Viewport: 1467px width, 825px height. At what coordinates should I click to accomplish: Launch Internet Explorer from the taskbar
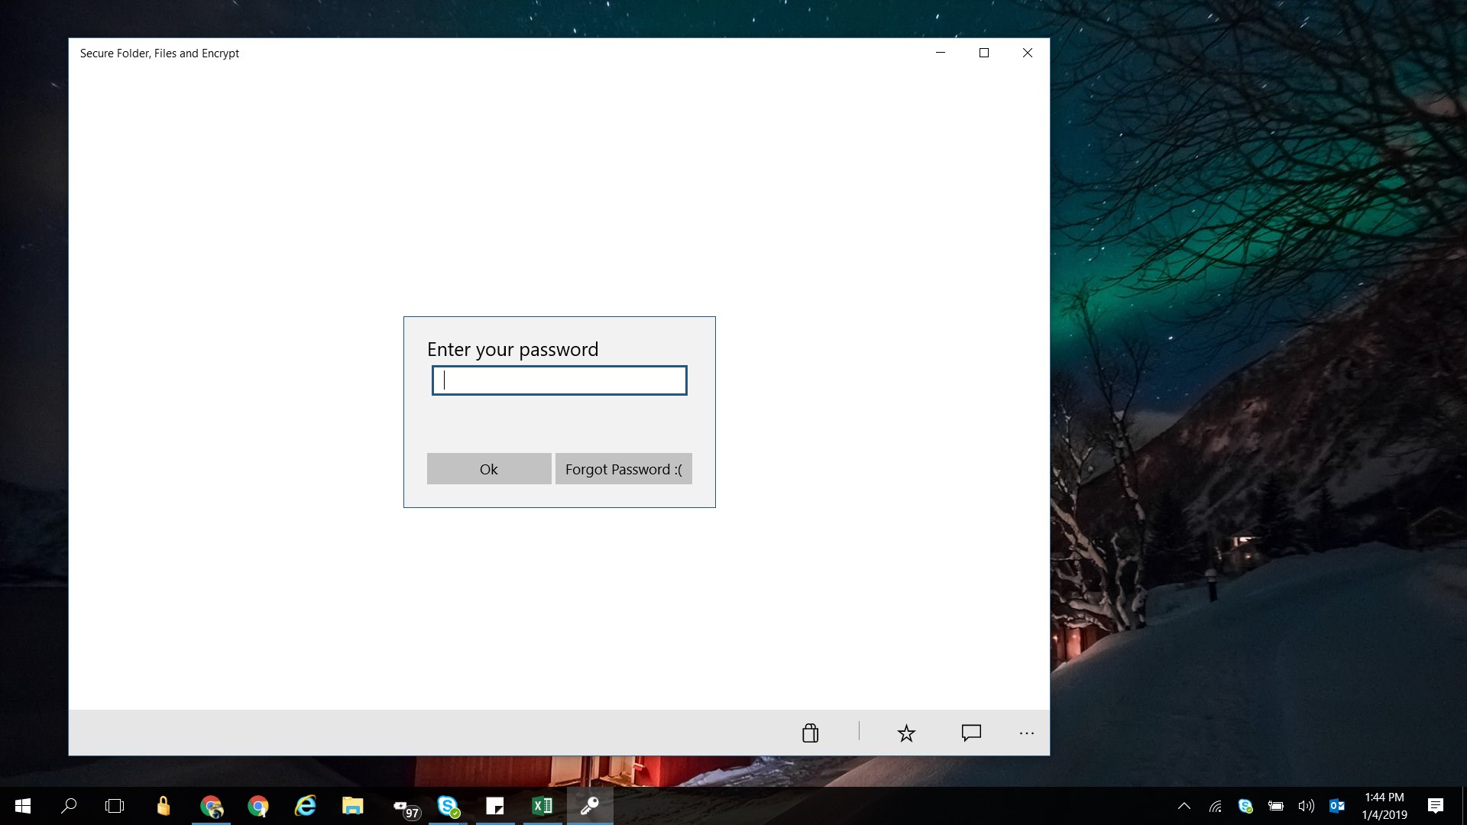pos(306,806)
